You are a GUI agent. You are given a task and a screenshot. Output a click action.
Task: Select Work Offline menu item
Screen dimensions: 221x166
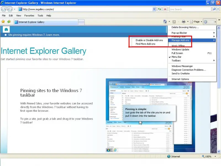click(192, 46)
